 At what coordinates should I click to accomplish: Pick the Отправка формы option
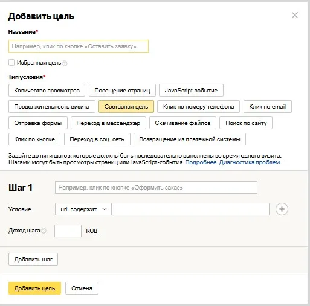pos(38,123)
